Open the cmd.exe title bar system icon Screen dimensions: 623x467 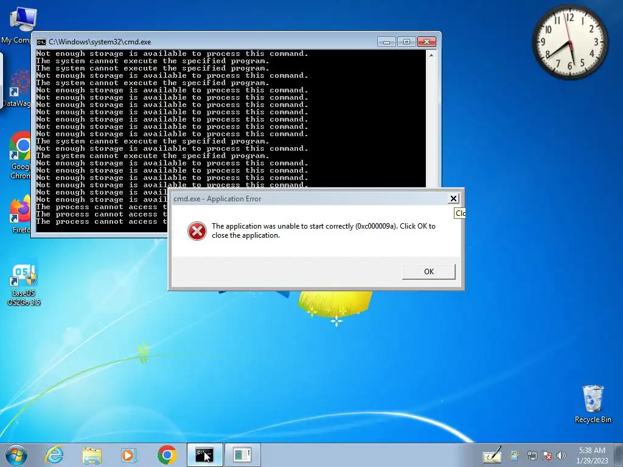pos(41,42)
